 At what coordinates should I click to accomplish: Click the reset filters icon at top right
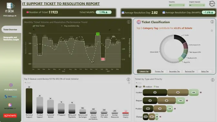pyautogui.click(x=212, y=4)
